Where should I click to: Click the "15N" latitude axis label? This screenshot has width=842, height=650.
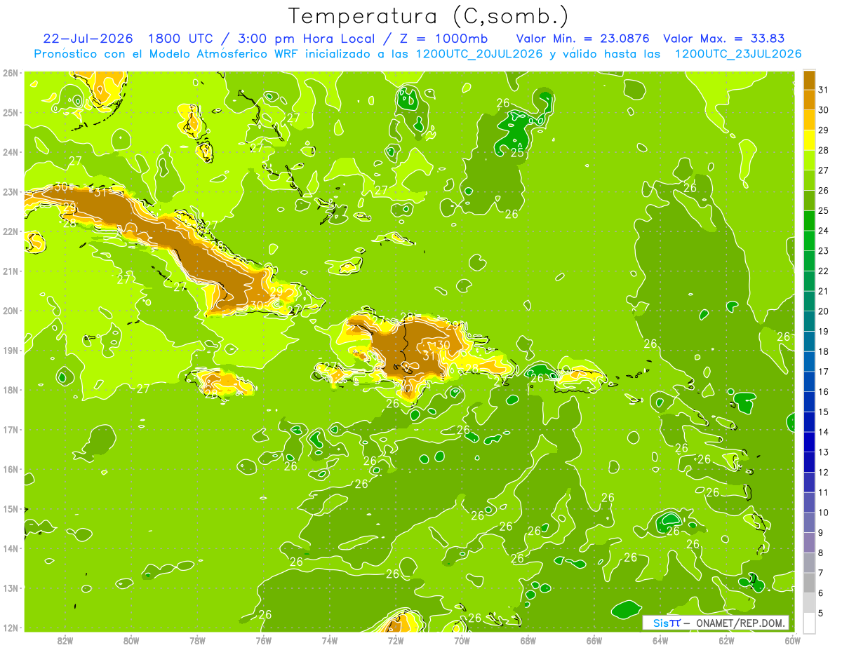point(10,509)
